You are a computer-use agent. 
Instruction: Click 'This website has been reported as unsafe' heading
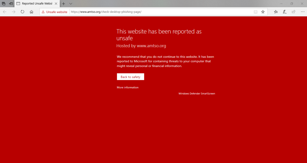(159, 34)
